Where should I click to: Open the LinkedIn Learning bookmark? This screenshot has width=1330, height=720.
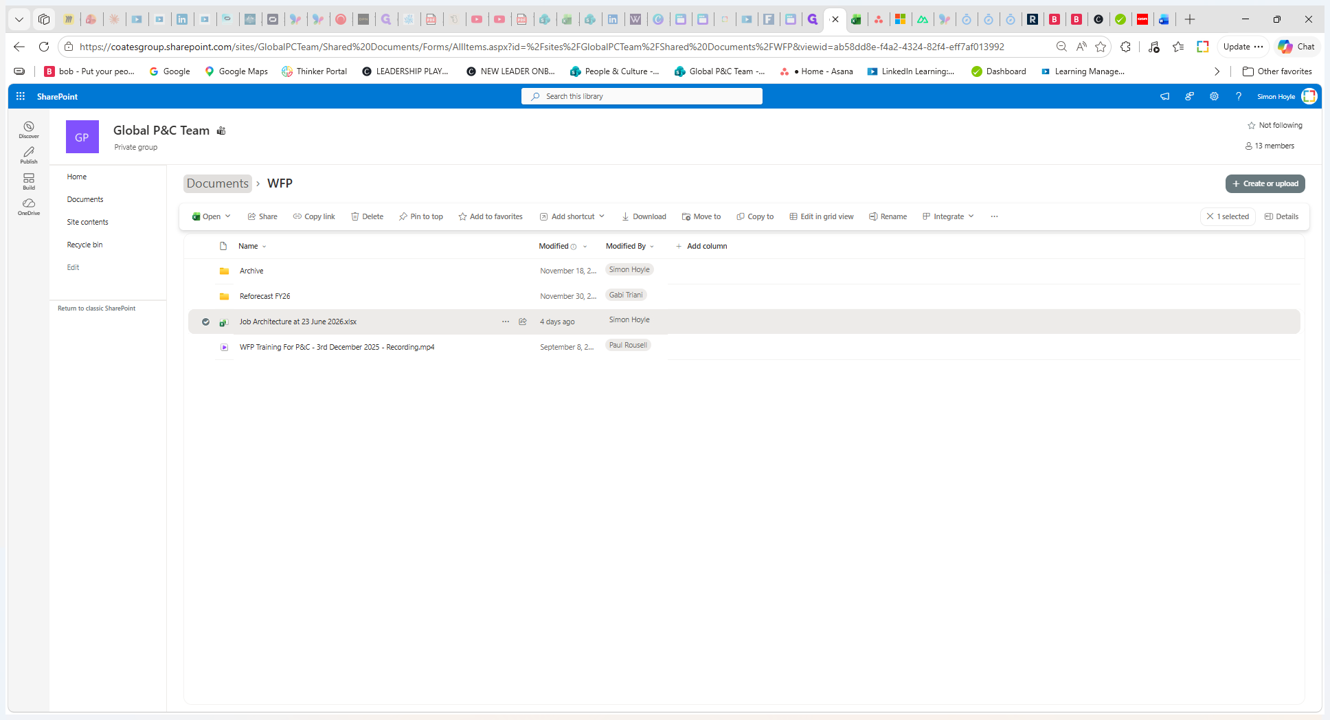(911, 71)
